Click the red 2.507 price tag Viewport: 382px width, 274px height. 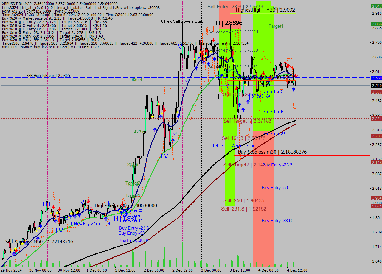(x=376, y=92)
